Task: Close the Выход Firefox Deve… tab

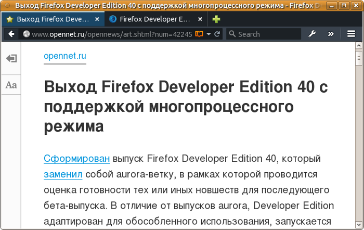Action: click(x=97, y=19)
